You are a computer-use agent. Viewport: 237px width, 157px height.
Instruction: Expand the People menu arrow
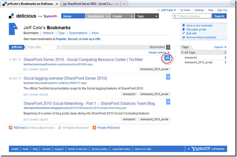pos(132,16)
